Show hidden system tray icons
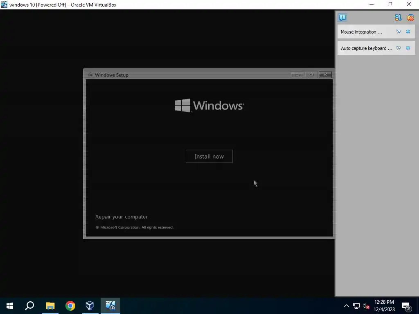Screen dimensions: 419x314 point(346,306)
